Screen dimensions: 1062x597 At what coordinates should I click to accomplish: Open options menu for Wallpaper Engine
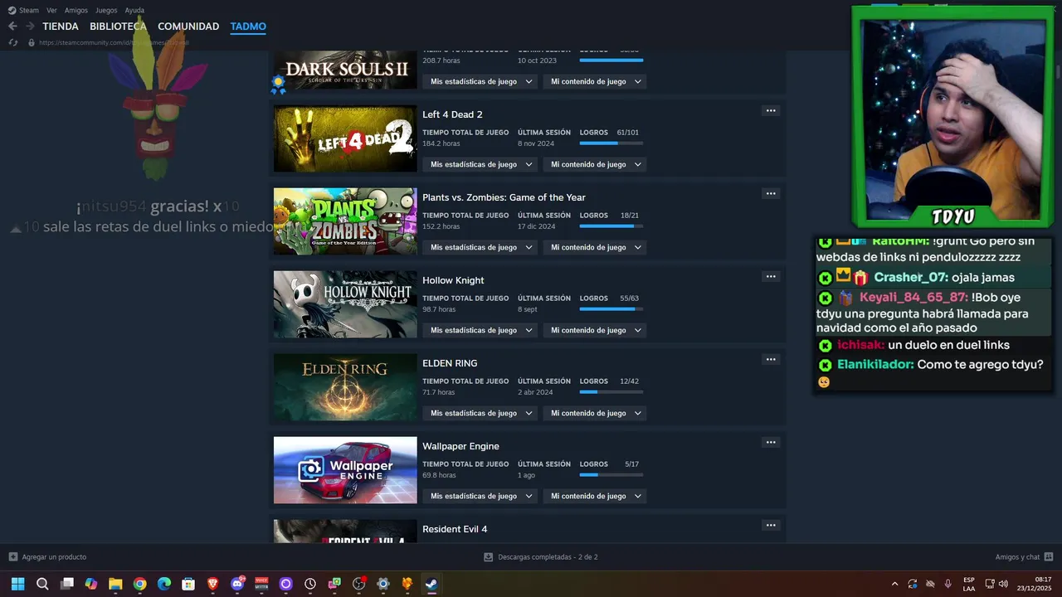coord(771,442)
